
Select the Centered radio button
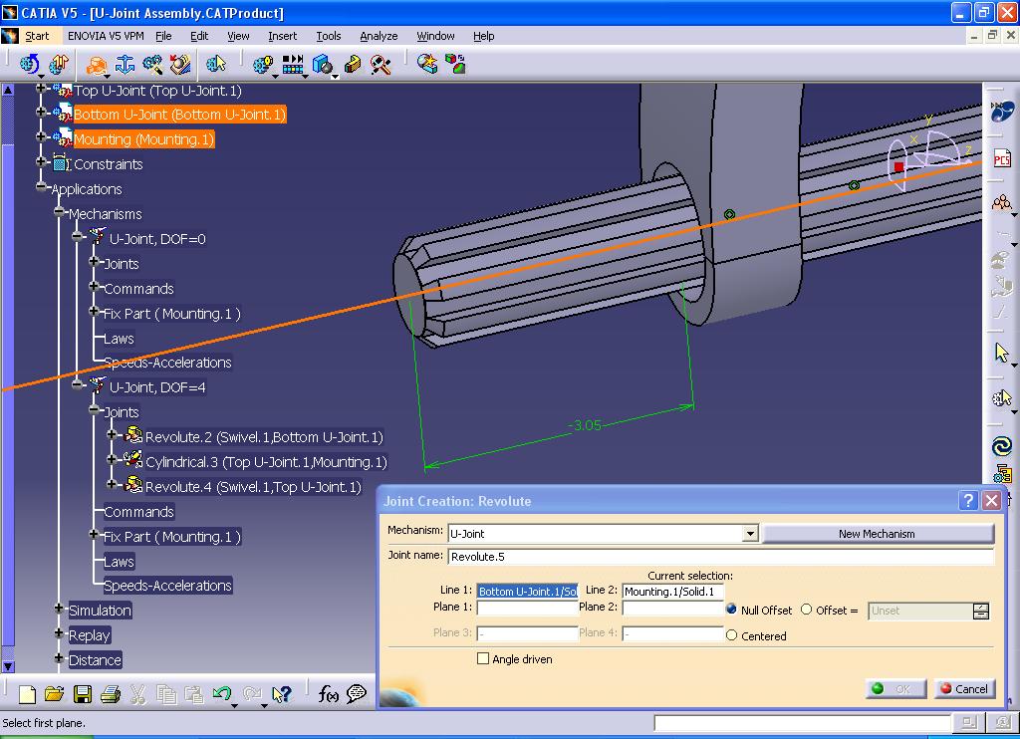pyautogui.click(x=733, y=635)
